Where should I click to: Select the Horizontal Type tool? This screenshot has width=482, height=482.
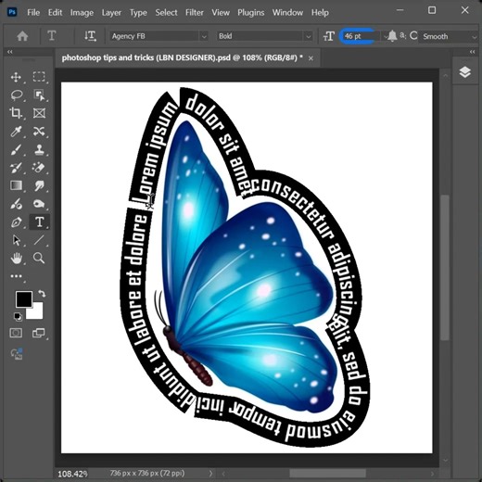[x=39, y=222]
